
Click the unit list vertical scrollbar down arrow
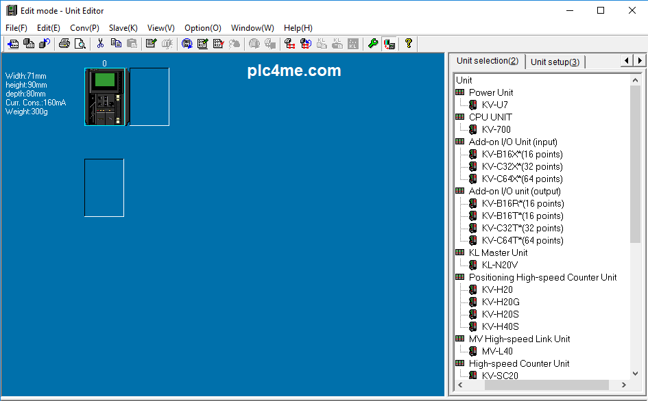[636, 374]
